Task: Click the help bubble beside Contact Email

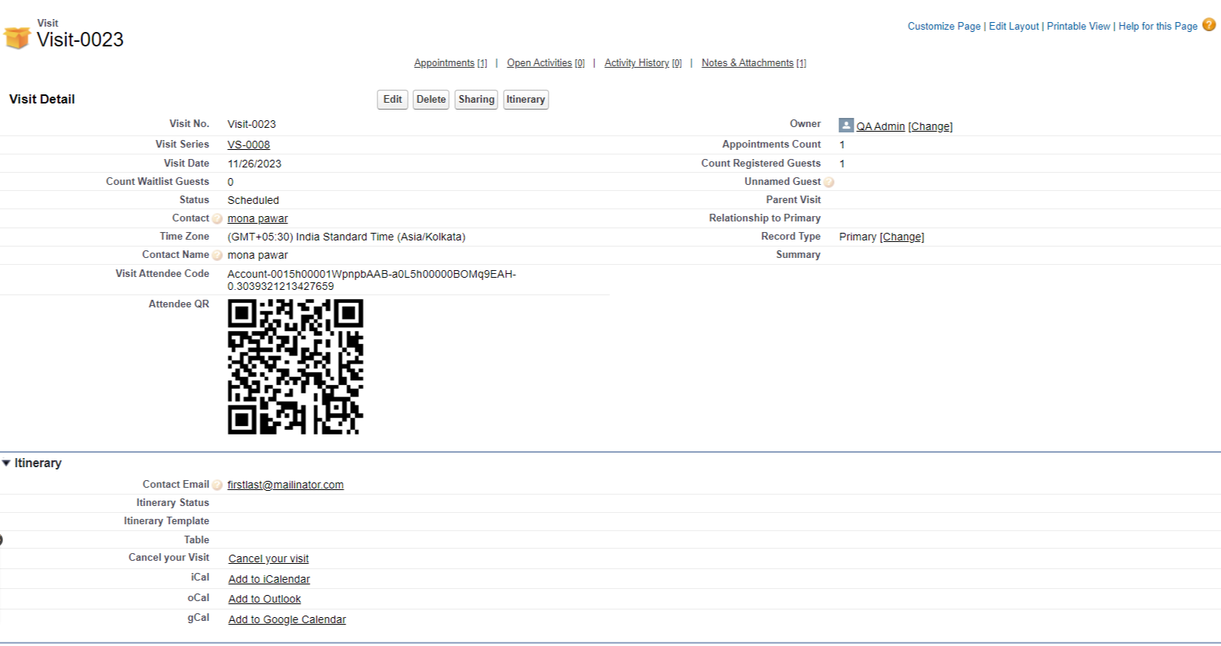Action: [x=218, y=485]
